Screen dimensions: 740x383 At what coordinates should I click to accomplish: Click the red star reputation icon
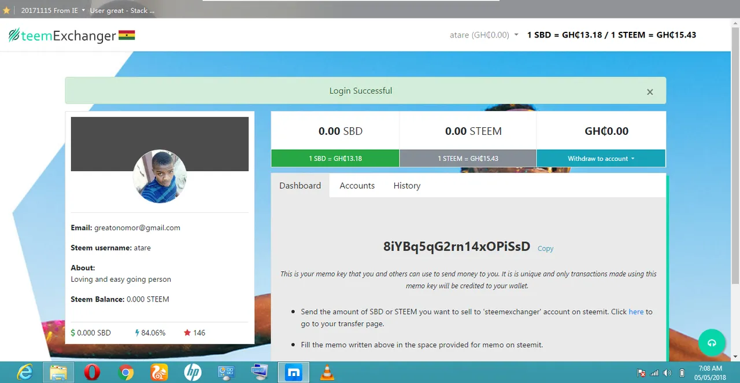coord(187,333)
